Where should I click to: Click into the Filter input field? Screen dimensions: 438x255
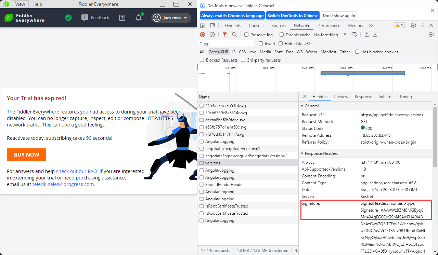coord(227,44)
